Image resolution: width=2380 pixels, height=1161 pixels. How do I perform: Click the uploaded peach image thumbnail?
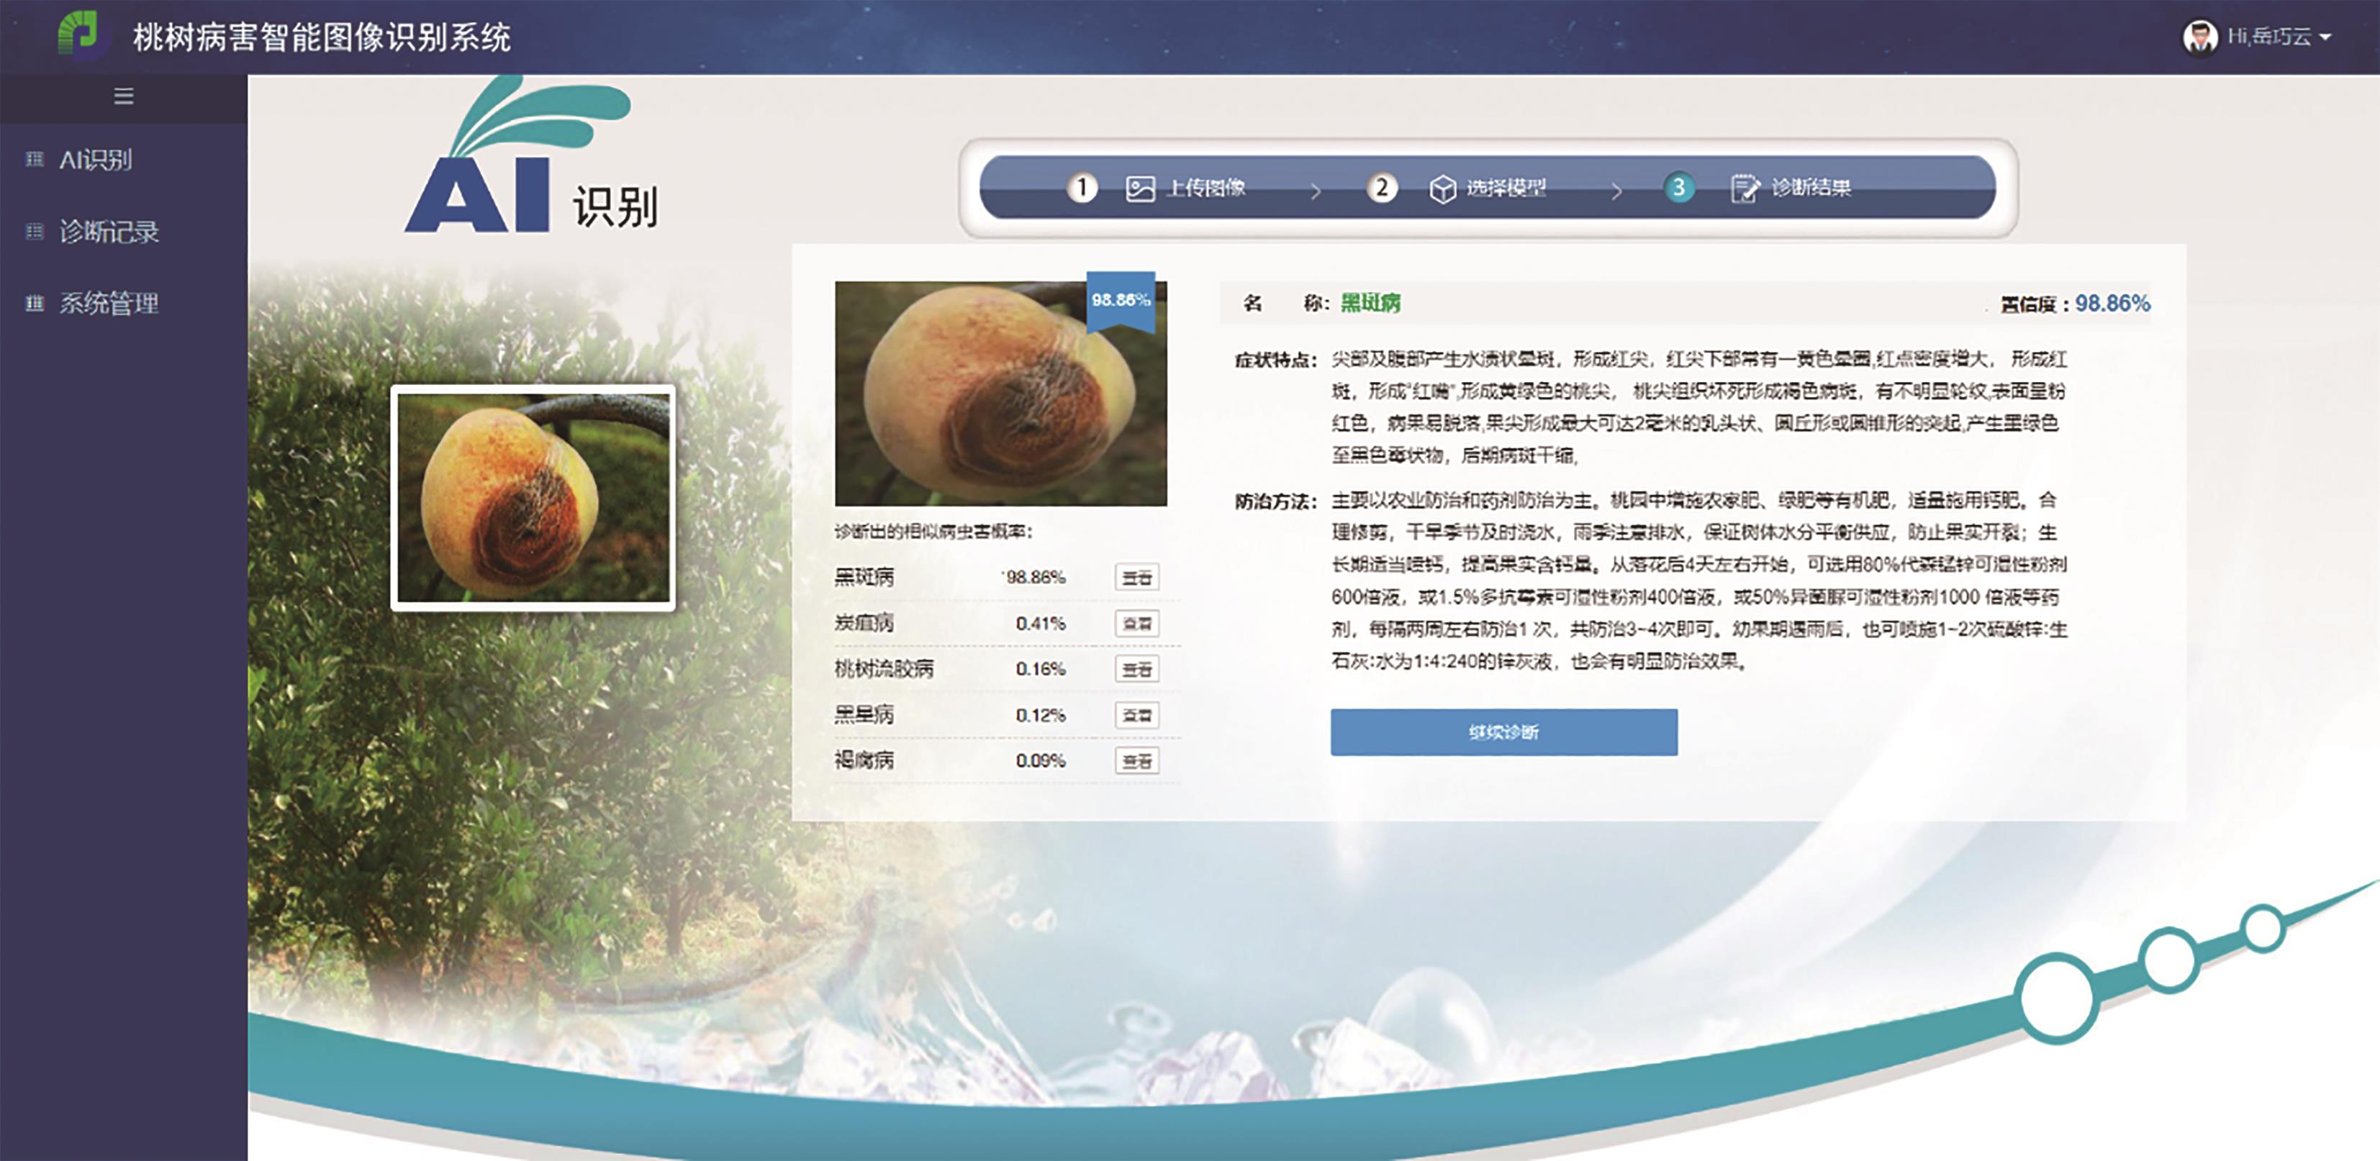pos(533,498)
